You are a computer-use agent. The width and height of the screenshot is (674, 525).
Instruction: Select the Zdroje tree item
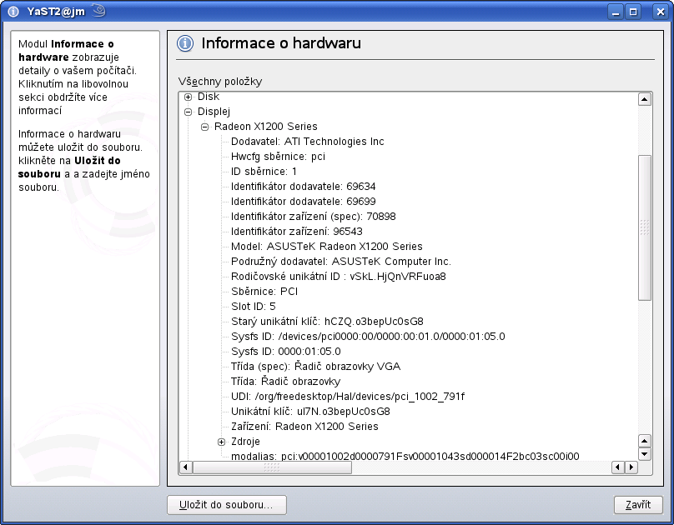click(x=245, y=442)
